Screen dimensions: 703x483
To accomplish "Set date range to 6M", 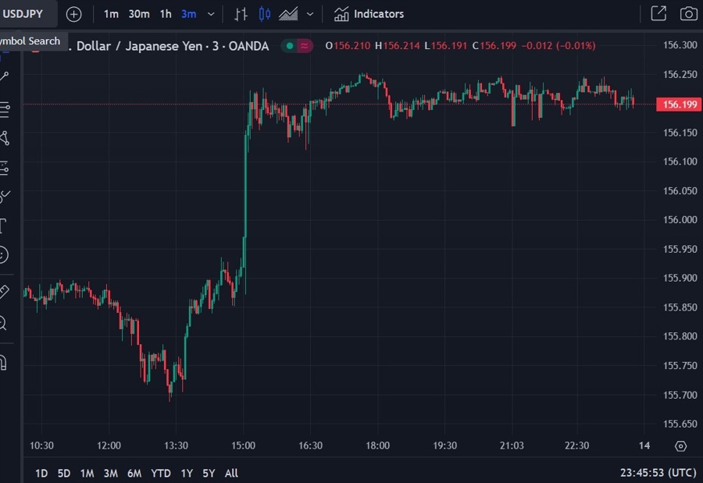I will tap(134, 473).
